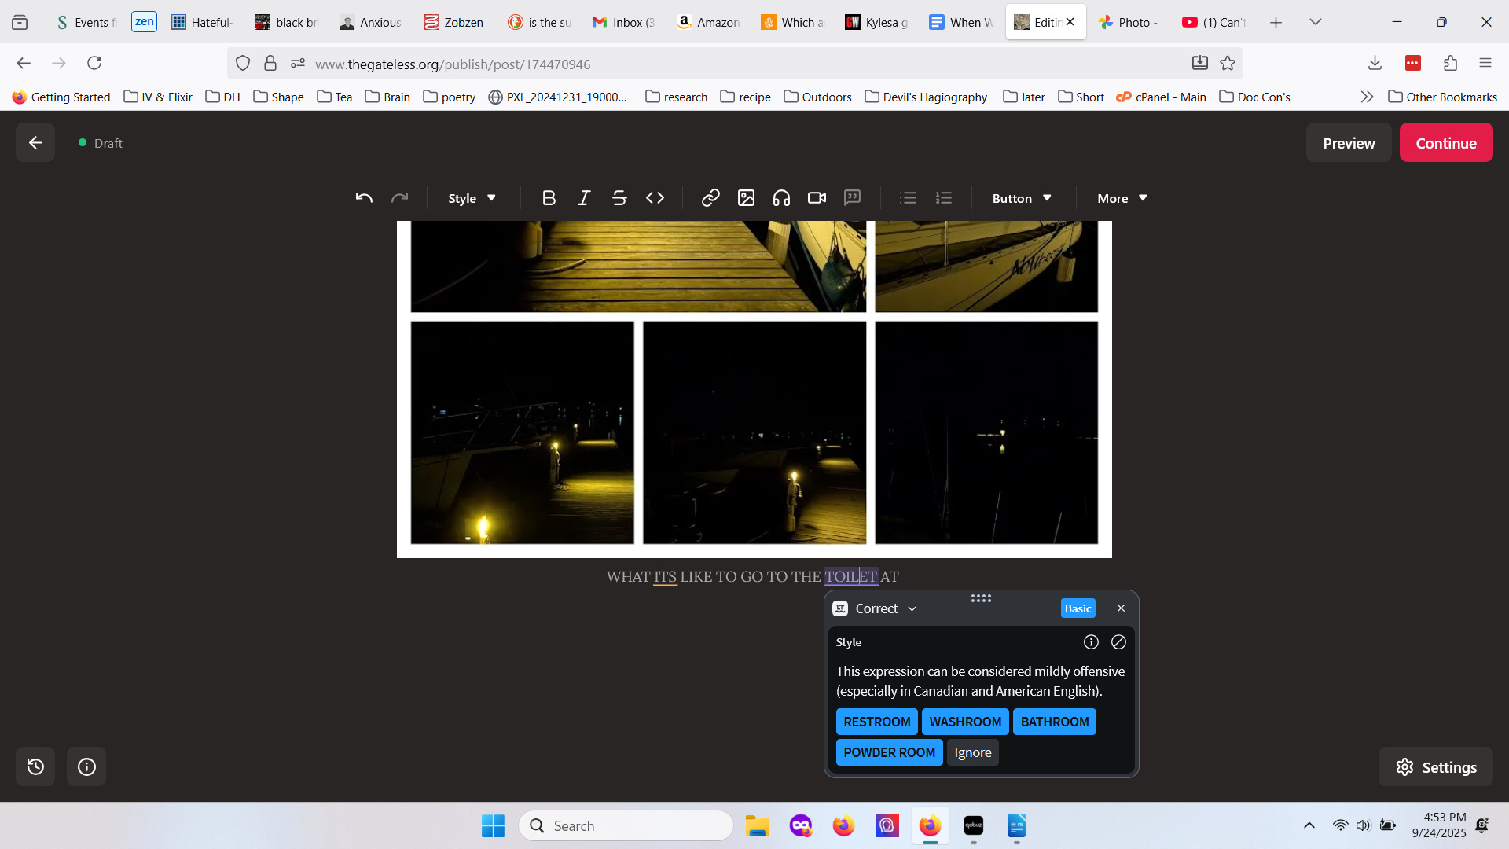Viewport: 1509px width, 849px height.
Task: Insert a code block
Action: tap(655, 198)
